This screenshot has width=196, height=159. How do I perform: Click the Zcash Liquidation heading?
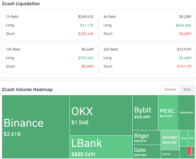21,4
